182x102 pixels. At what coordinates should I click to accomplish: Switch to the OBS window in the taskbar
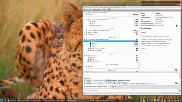click(x=54, y=101)
